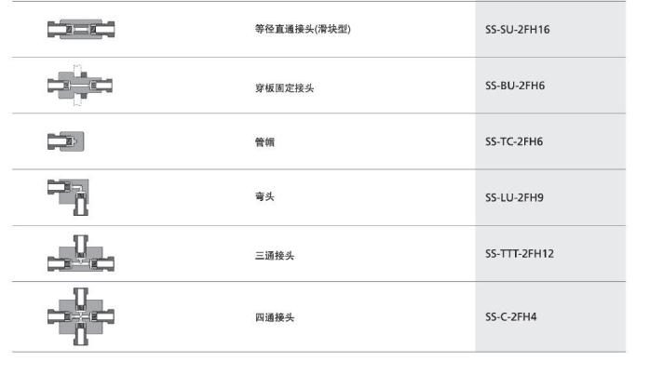Viewport: 650px width, 388px height.
Task: Click the 管帽 label
Action: [264, 142]
